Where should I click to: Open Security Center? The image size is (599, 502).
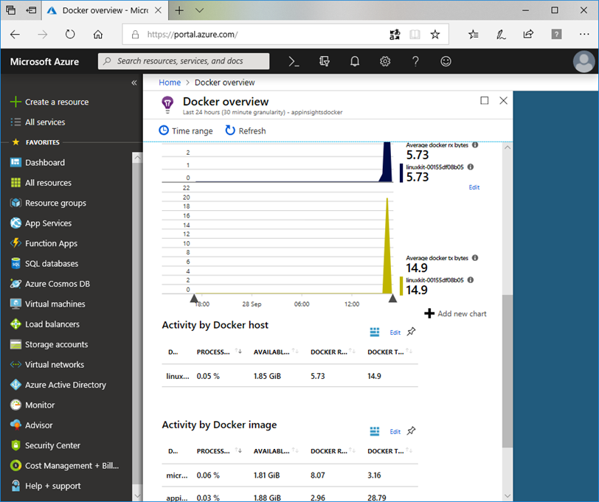pyautogui.click(x=46, y=445)
